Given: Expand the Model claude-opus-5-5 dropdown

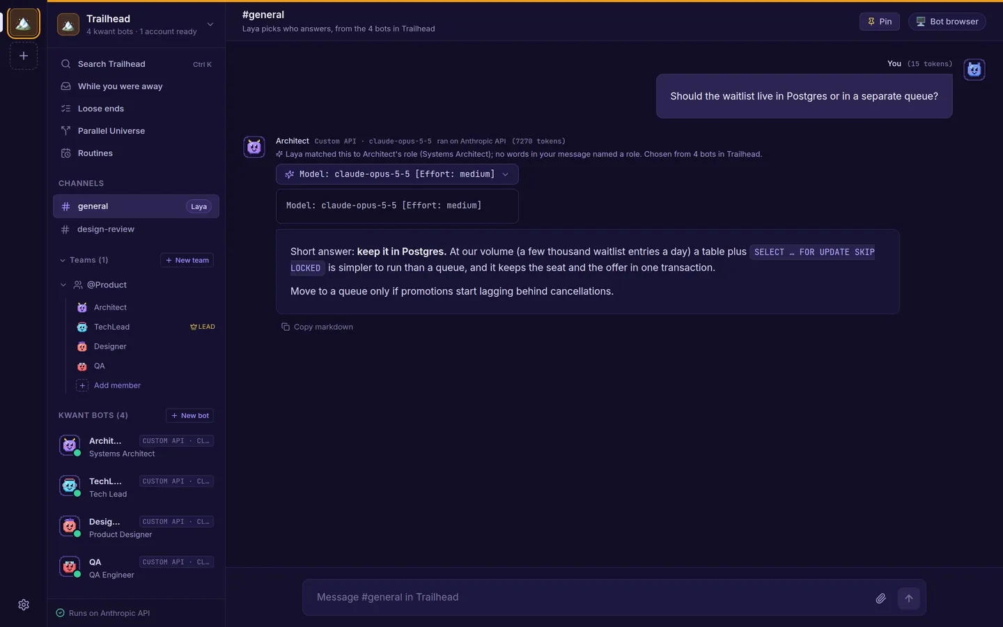Looking at the screenshot, I should (397, 174).
